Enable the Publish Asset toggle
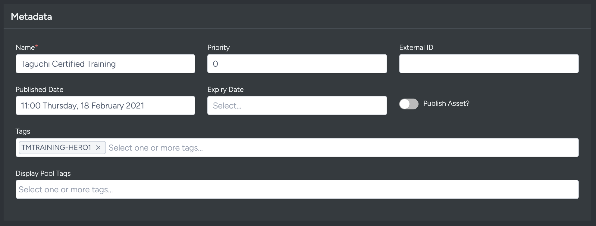This screenshot has width=596, height=226. (409, 104)
